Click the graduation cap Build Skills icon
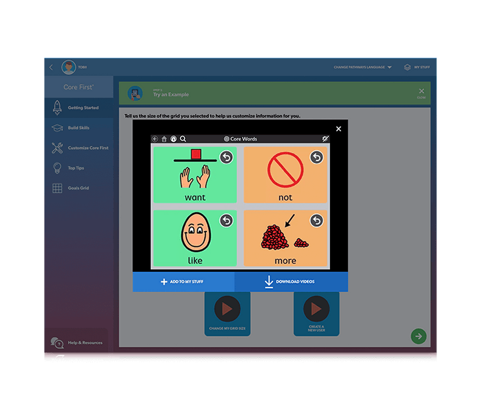481x394 pixels. (x=57, y=128)
